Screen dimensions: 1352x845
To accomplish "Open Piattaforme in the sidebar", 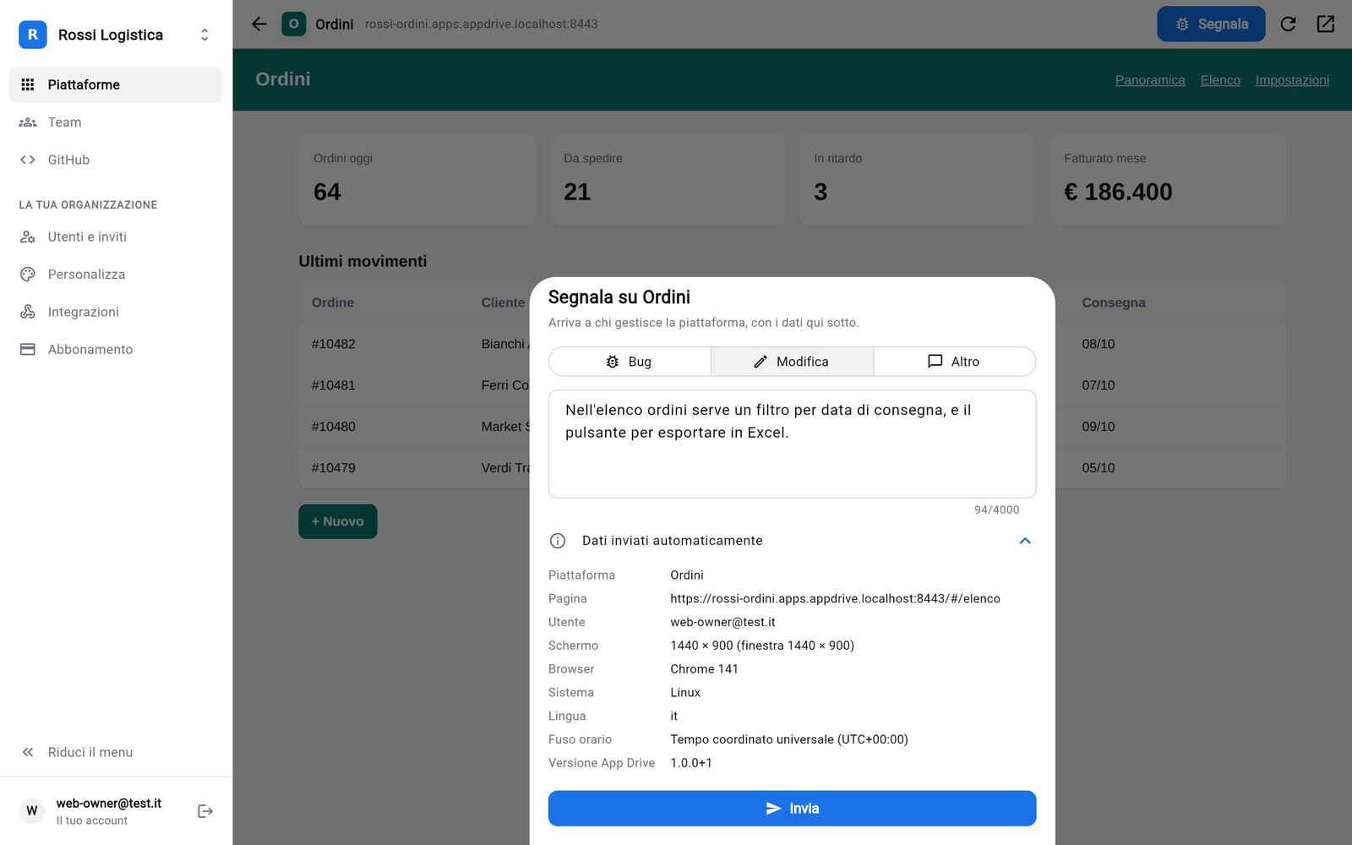I will pos(116,84).
